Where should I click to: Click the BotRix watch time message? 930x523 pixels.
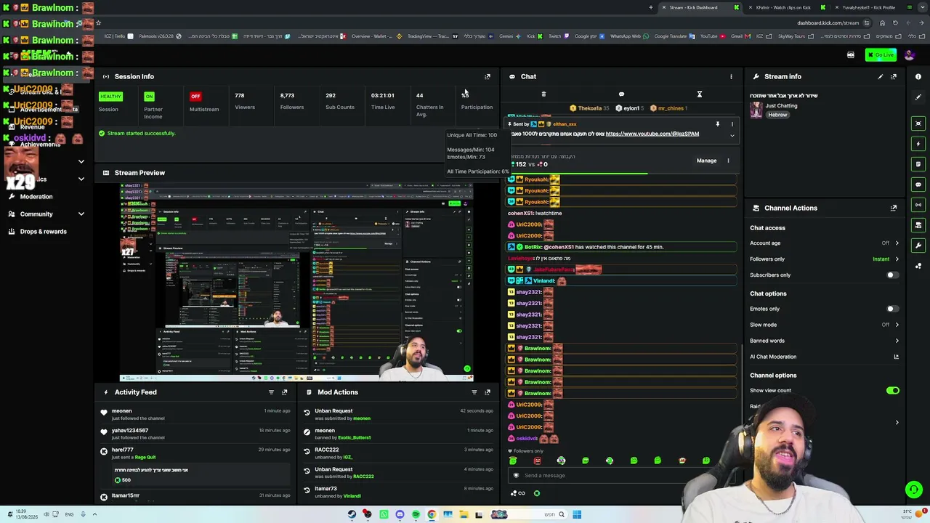click(x=623, y=247)
